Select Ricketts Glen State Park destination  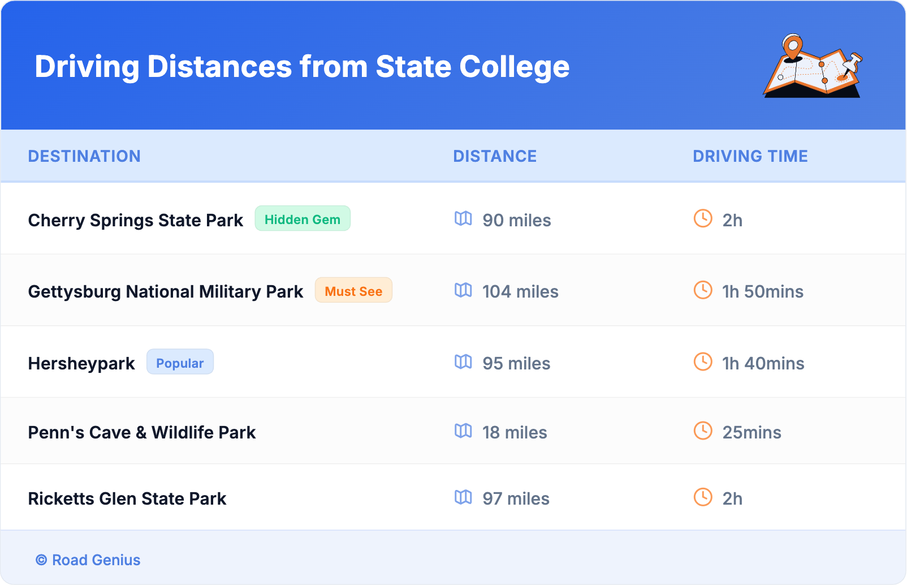tap(127, 498)
